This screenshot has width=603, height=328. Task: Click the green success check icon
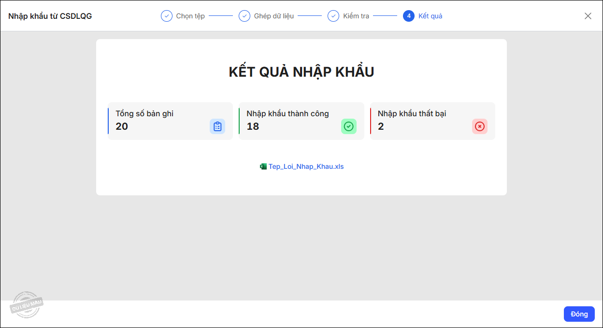349,126
